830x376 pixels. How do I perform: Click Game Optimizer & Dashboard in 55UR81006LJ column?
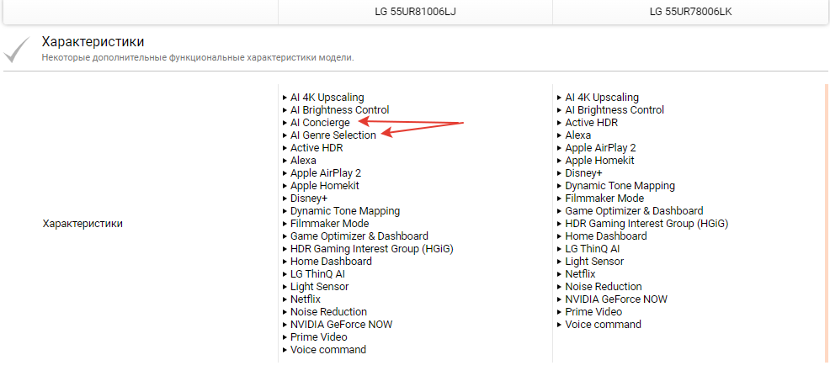click(359, 236)
